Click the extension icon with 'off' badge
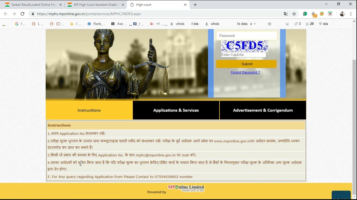The image size is (357, 200). point(314,14)
